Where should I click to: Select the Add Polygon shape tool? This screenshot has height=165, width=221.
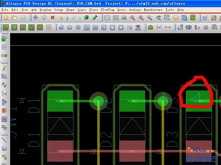pyautogui.click(x=61, y=27)
